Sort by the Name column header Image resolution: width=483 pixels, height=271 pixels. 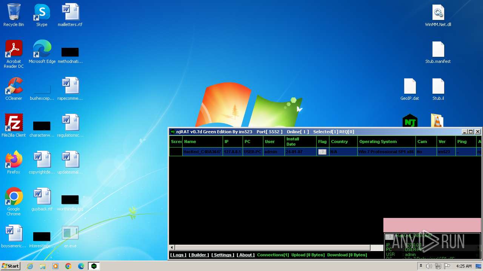click(203, 142)
